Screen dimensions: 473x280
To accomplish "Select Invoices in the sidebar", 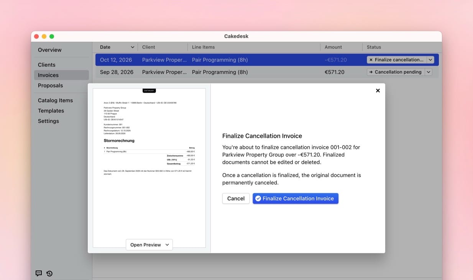I will click(61, 75).
